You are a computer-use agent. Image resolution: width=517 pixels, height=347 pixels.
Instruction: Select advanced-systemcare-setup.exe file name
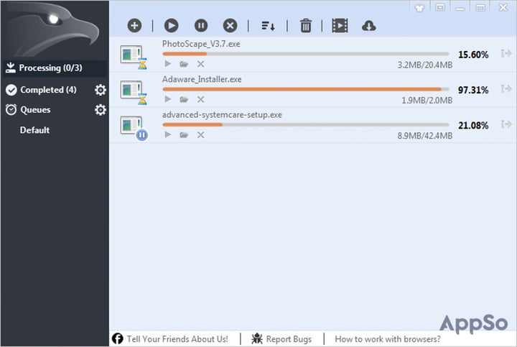click(x=222, y=115)
